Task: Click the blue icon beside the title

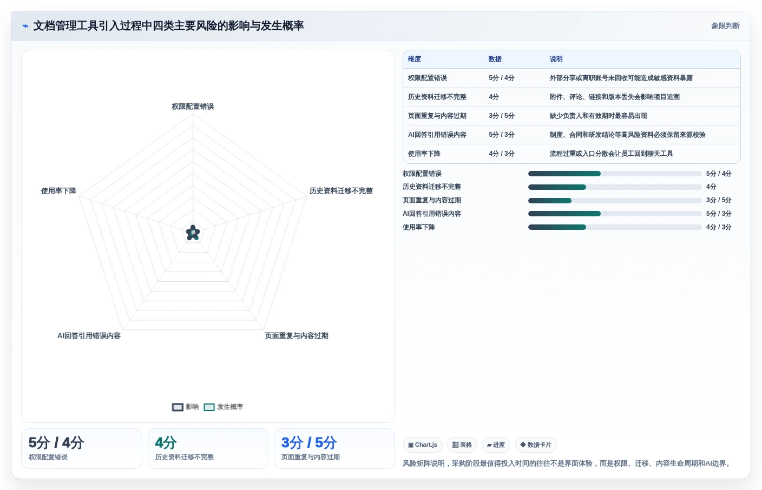Action: point(25,26)
